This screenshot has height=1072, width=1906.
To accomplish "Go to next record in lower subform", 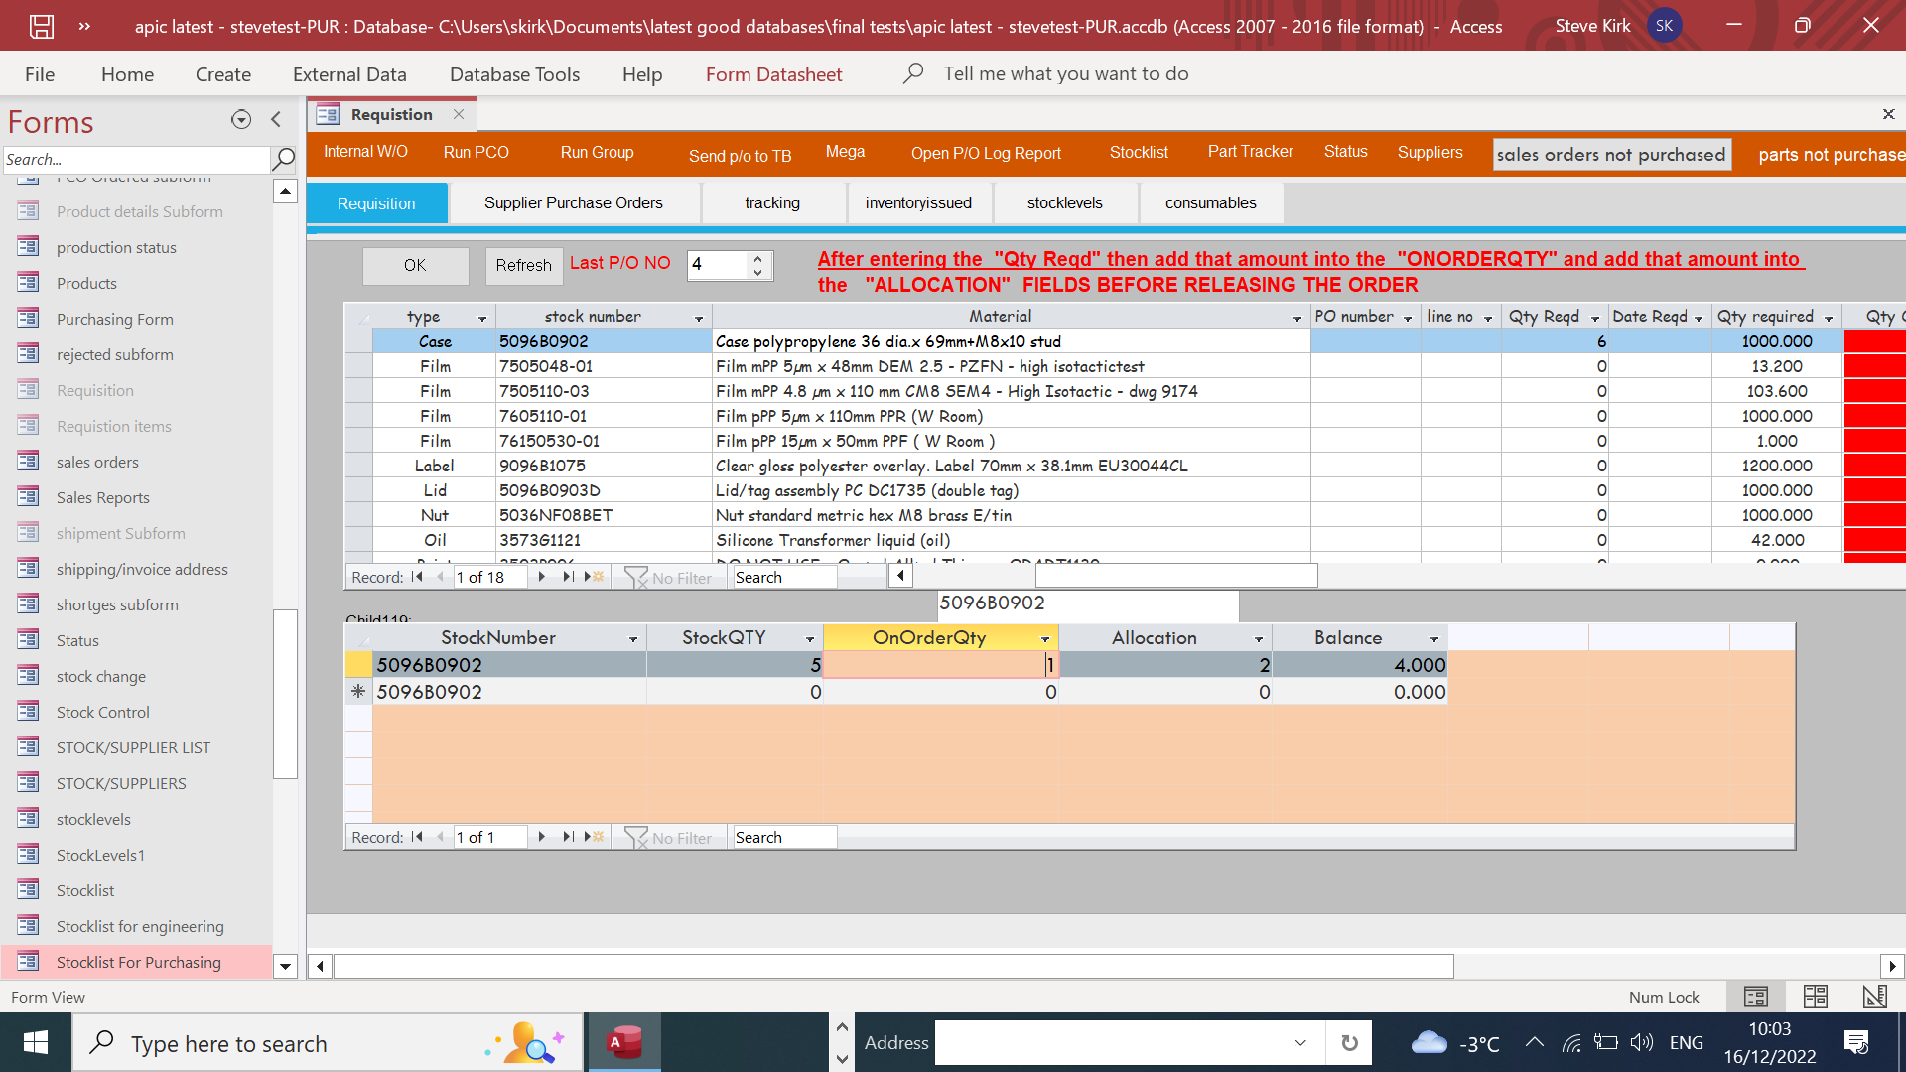I will click(x=542, y=837).
